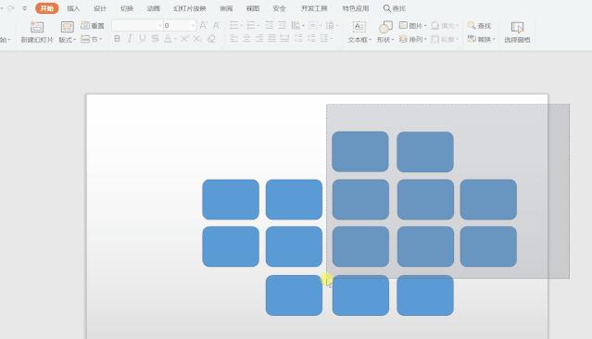Open the font name dropdown arrow

(x=159, y=26)
